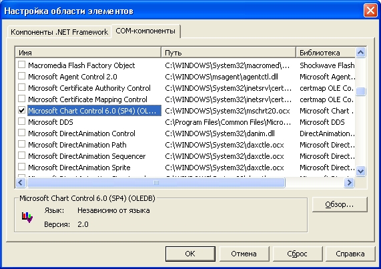Select the COM-компоненты tab
Screen dimensions: 381x269
pos(145,31)
